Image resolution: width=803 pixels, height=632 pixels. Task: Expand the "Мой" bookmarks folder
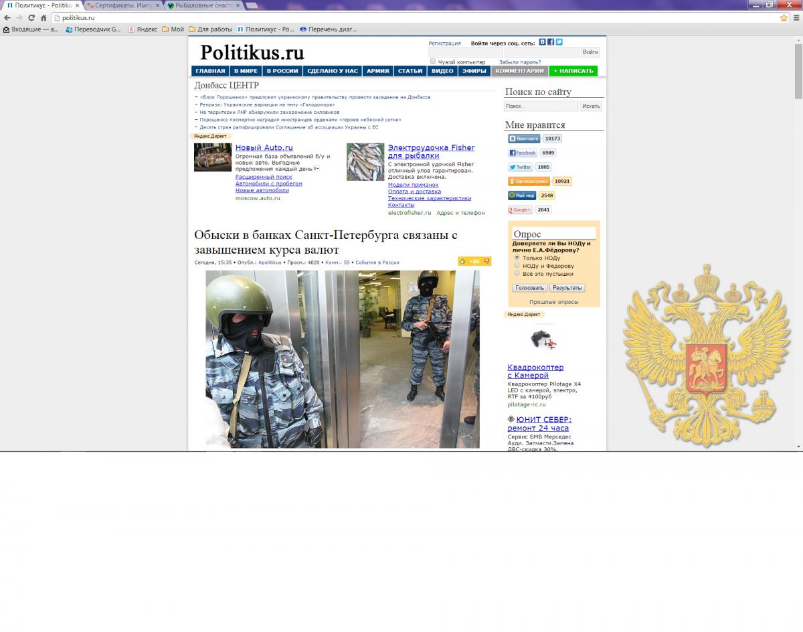point(173,29)
